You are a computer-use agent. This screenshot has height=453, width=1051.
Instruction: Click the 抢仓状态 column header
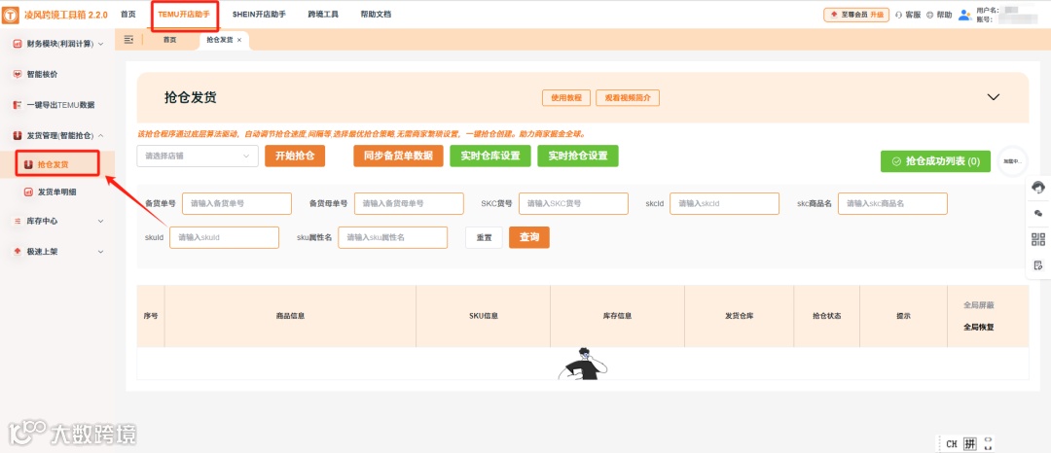826,316
